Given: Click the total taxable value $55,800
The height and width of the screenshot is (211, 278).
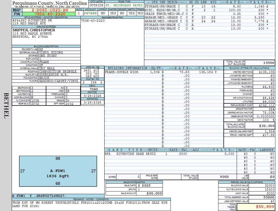Looking at the screenshot, I should (256, 207).
